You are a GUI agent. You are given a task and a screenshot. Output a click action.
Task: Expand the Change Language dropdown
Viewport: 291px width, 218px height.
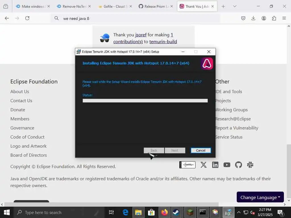(x=260, y=197)
